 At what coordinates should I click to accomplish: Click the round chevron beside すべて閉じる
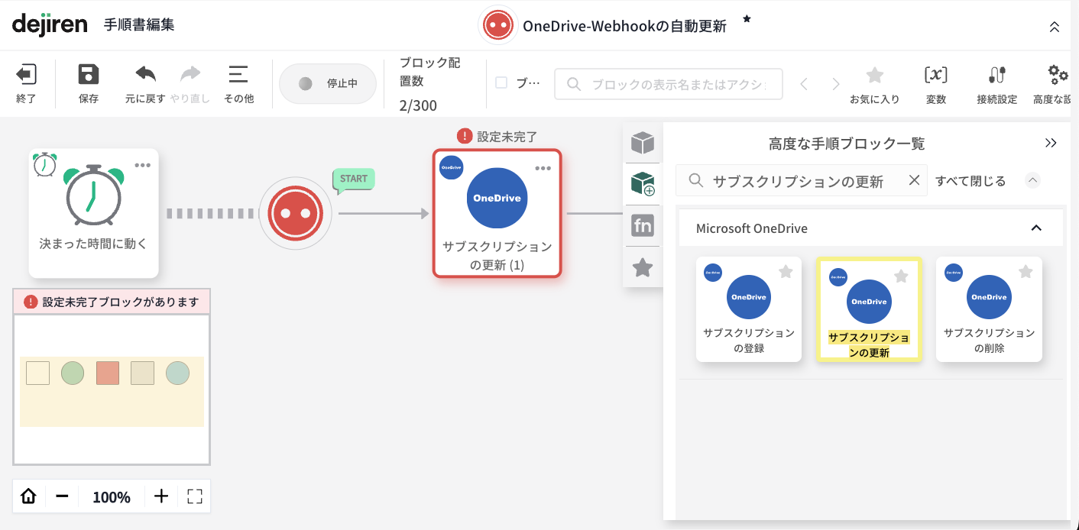pos(1033,180)
